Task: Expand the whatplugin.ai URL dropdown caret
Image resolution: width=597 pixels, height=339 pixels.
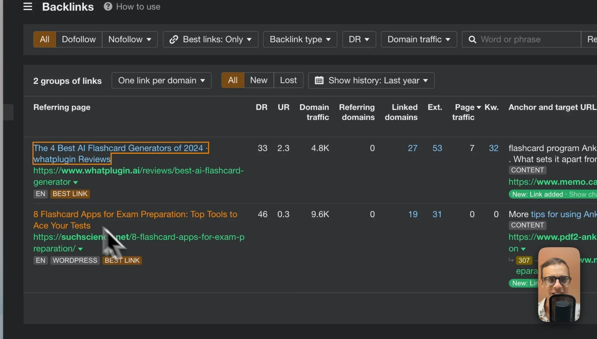Action: pos(76,182)
